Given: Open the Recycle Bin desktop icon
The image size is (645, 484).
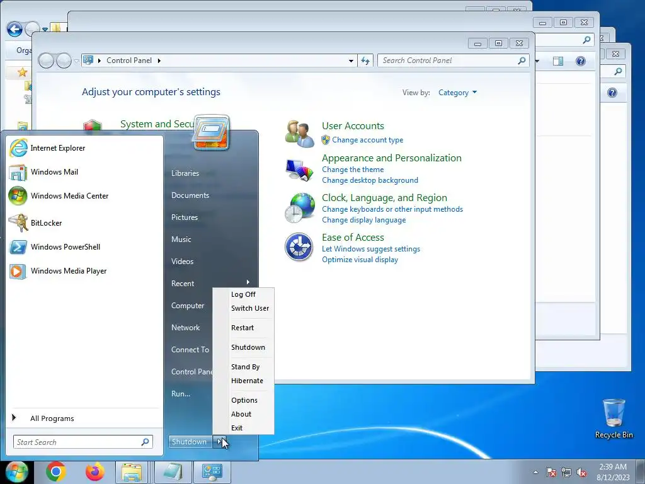Looking at the screenshot, I should click(x=614, y=418).
